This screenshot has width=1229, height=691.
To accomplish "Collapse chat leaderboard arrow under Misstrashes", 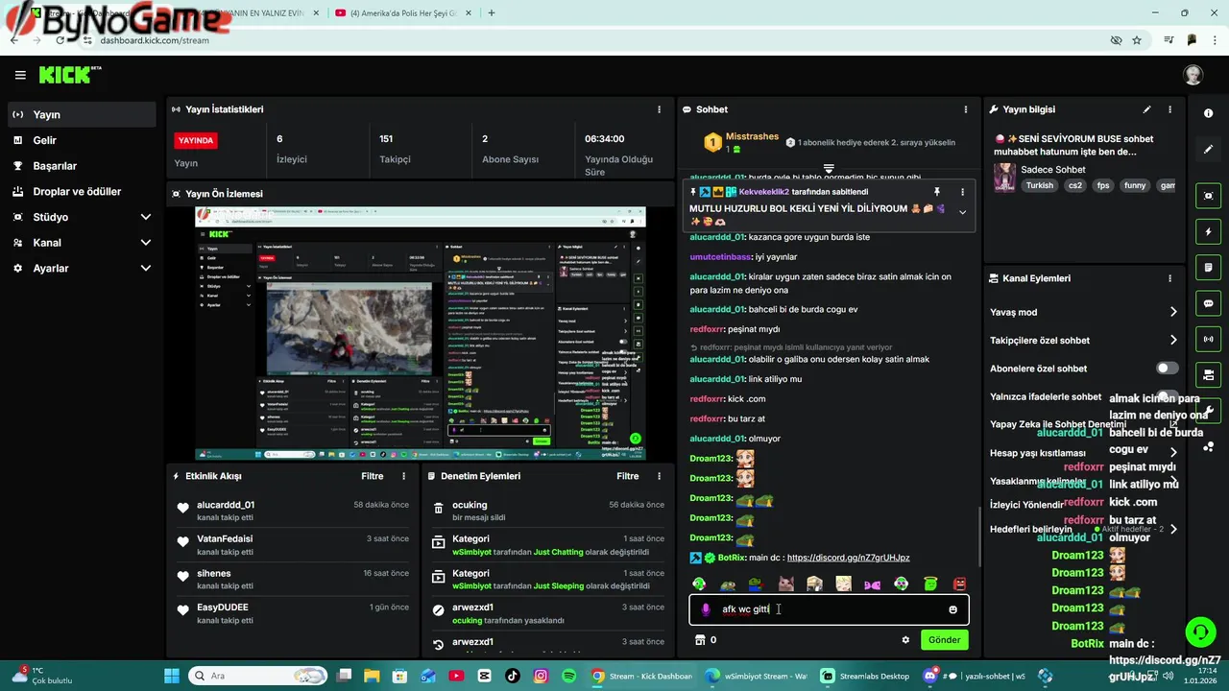I will 829,169.
